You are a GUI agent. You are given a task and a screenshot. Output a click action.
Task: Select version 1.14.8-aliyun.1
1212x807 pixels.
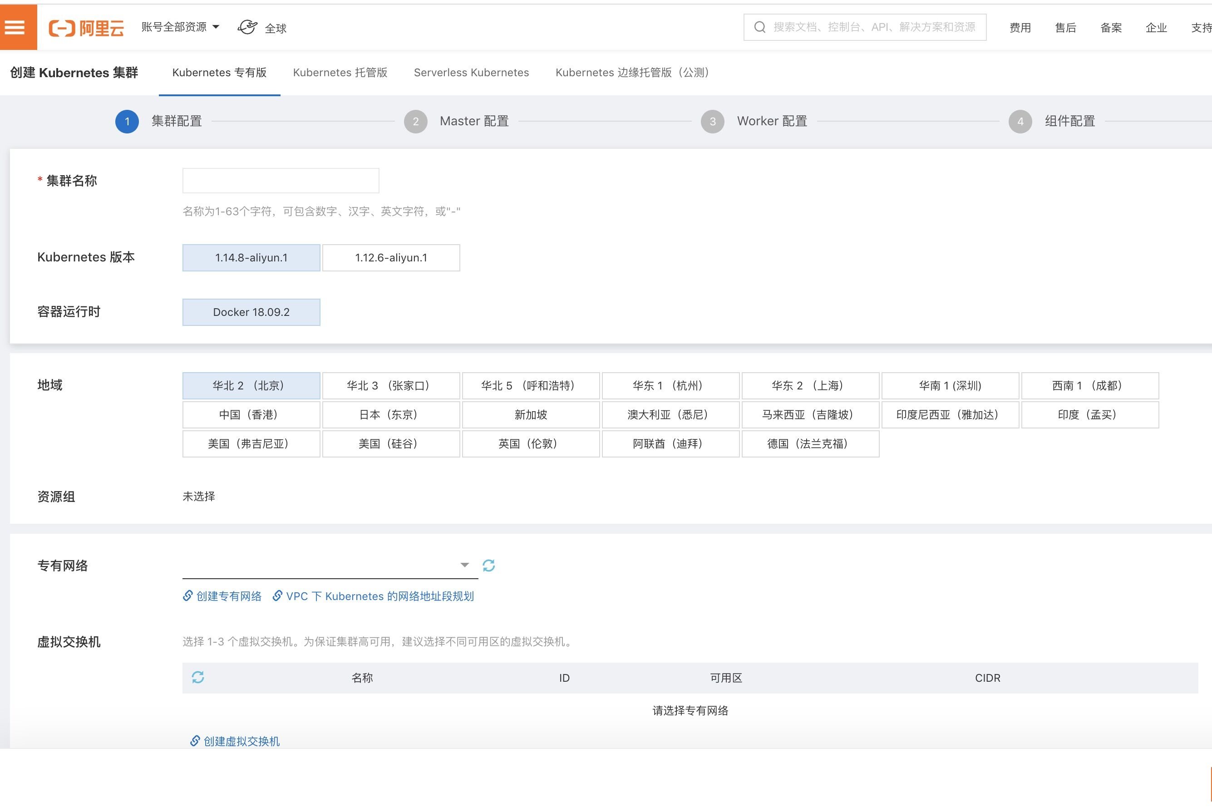[251, 258]
